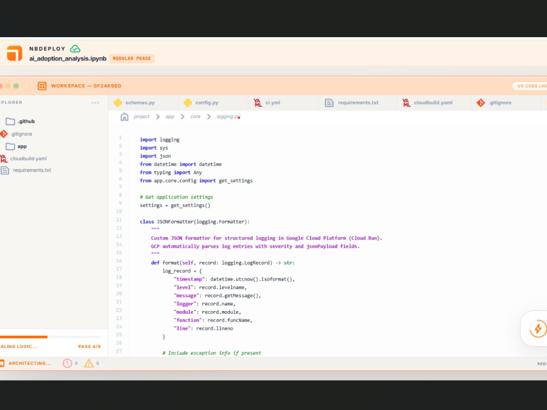Image resolution: width=547 pixels, height=410 pixels.
Task: Click the YAML icon on ci.yml tab
Action: point(258,103)
